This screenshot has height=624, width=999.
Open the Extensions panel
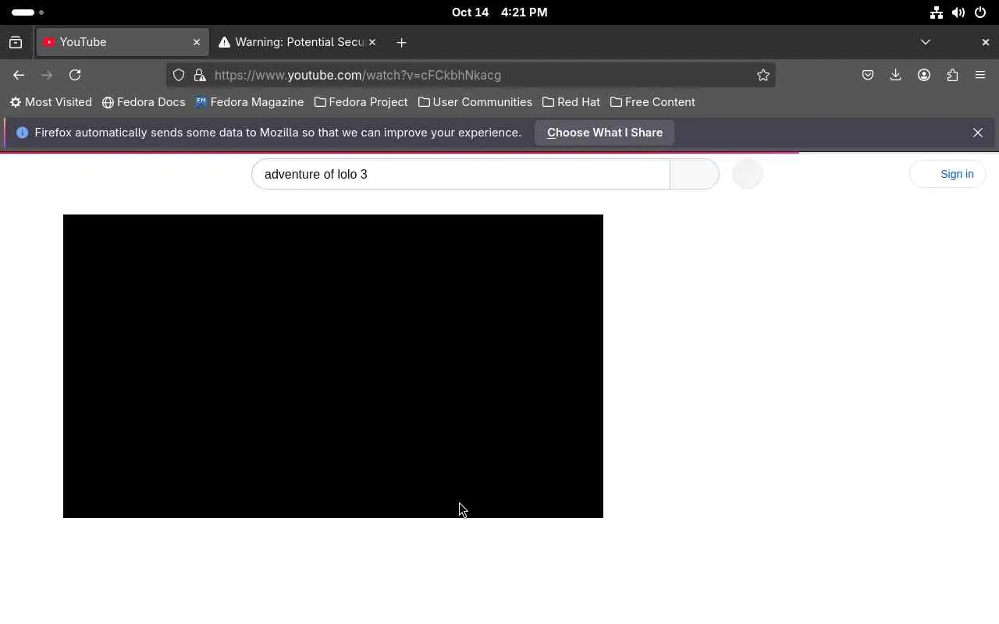tap(952, 75)
